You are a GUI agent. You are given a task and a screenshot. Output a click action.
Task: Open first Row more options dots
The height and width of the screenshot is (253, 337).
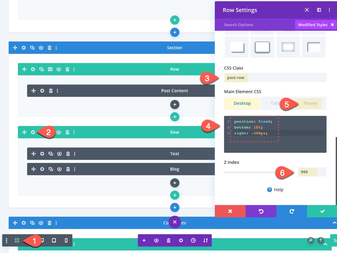(74, 69)
